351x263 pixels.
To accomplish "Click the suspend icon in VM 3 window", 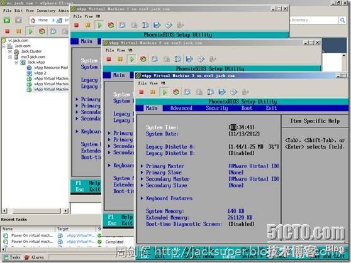I will click(153, 92).
